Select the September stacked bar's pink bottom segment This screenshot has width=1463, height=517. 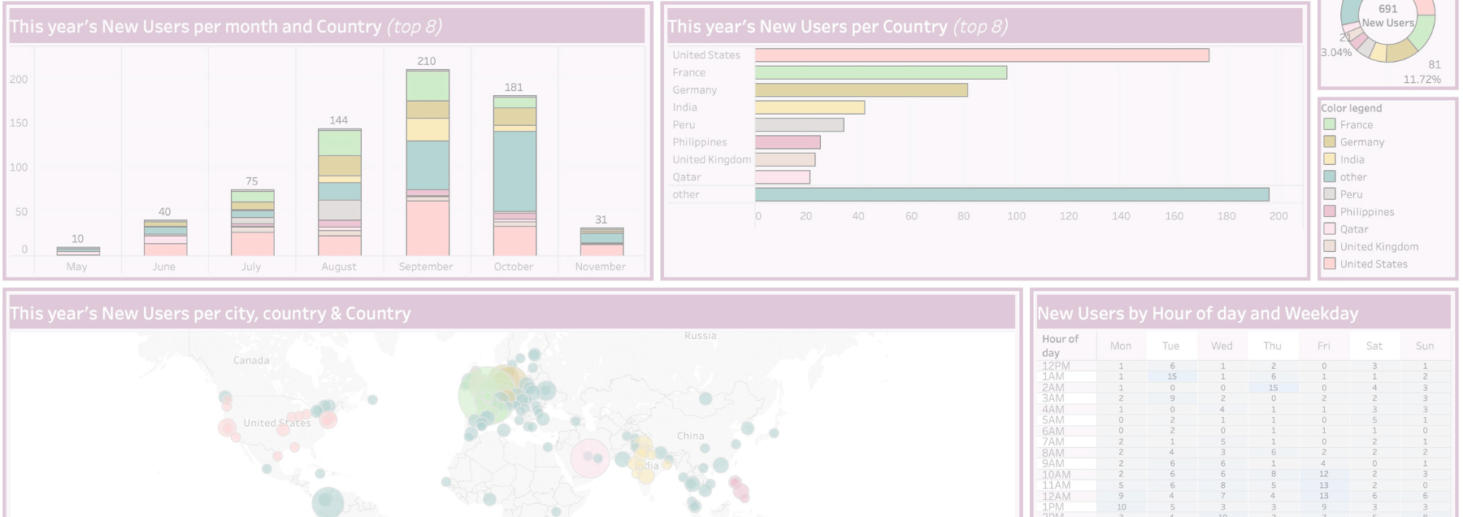pos(428,228)
